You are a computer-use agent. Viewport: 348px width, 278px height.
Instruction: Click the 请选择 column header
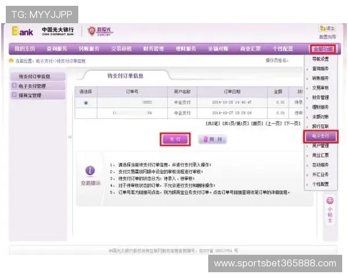click(86, 92)
